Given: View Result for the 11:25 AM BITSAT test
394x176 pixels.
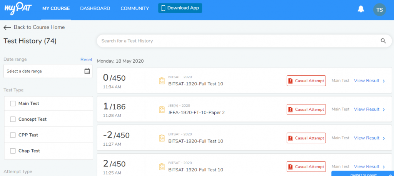Looking at the screenshot, I should point(369,166).
